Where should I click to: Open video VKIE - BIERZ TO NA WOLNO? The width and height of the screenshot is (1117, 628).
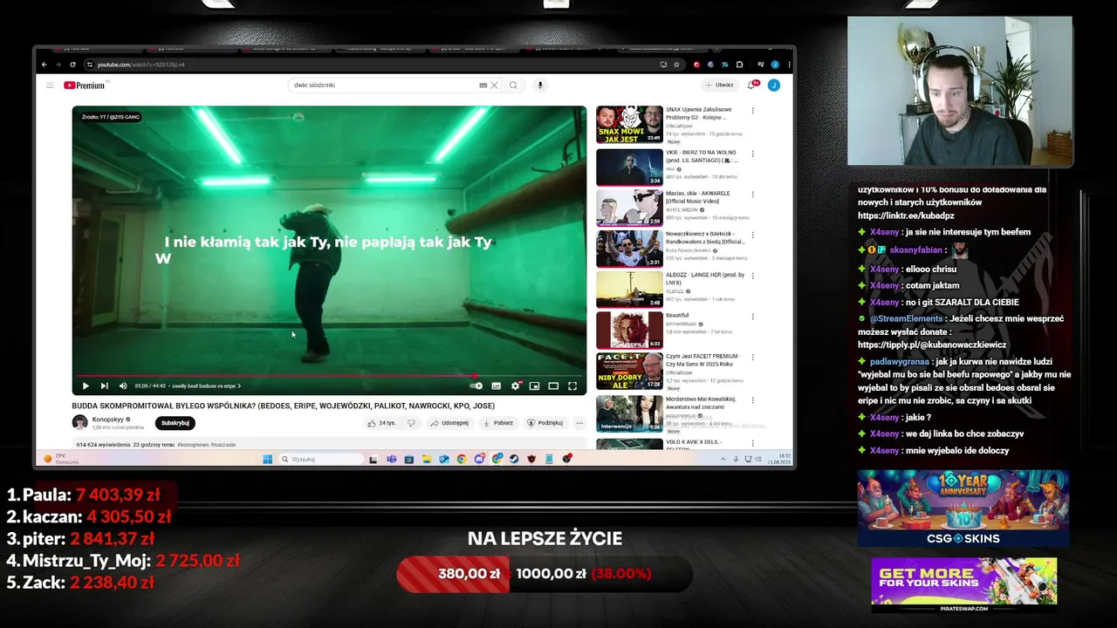[x=701, y=156]
